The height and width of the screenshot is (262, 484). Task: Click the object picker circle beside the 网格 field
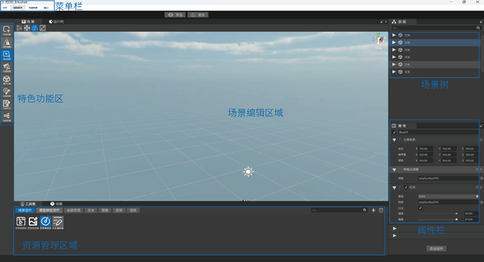481,178
